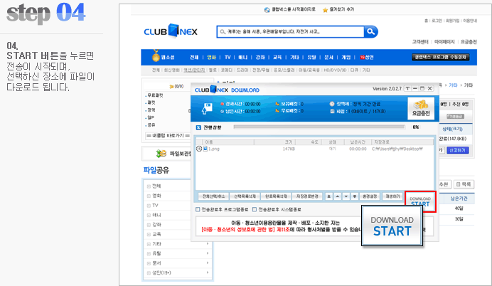This screenshot has width=492, height=286.
Task: Click the 선택목록삭제 button
Action: [x=245, y=196]
